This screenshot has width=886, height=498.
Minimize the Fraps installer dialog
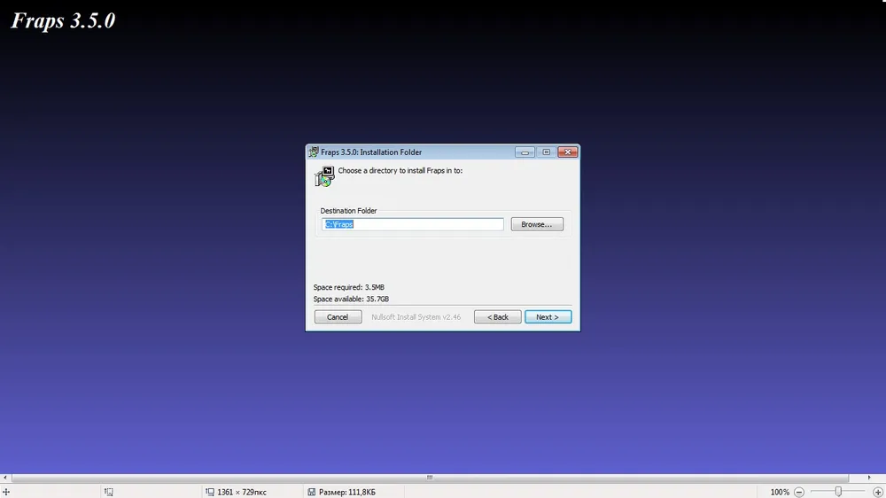[525, 152]
